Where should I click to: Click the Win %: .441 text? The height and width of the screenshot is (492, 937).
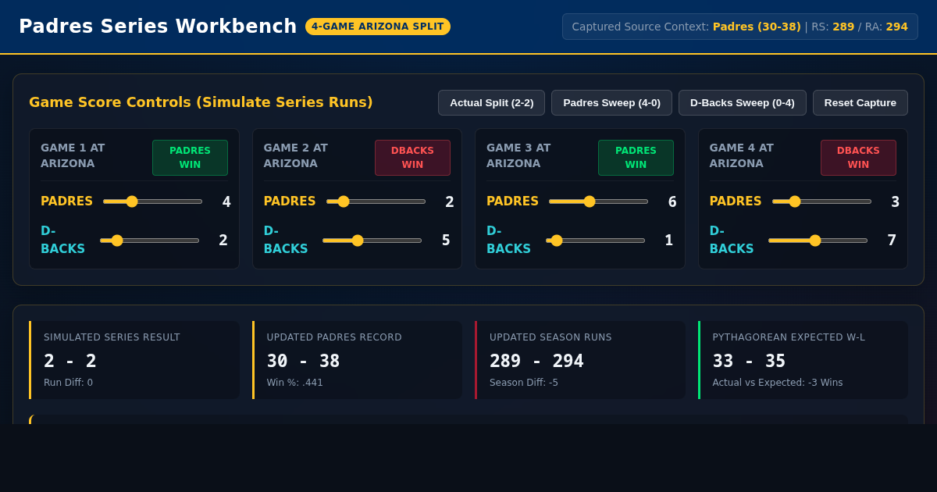(x=294, y=383)
